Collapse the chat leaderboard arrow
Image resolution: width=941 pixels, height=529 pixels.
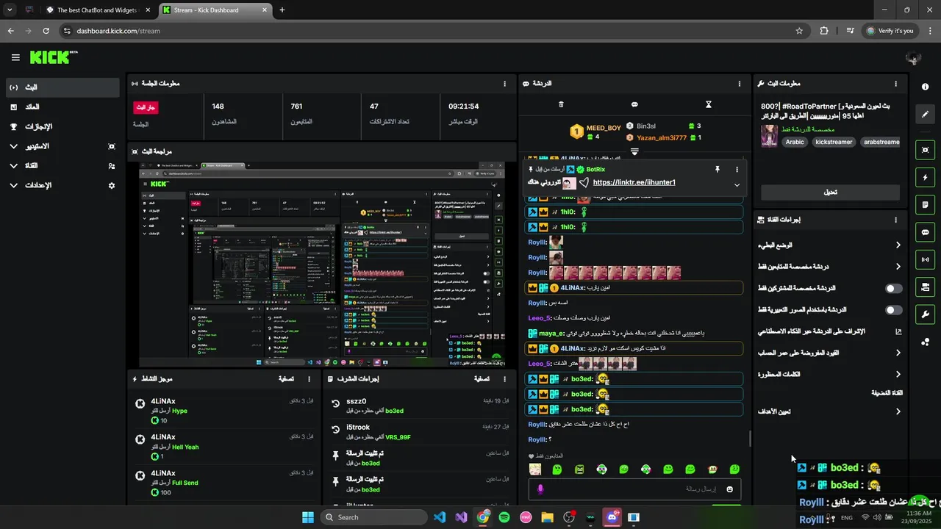pyautogui.click(x=634, y=151)
